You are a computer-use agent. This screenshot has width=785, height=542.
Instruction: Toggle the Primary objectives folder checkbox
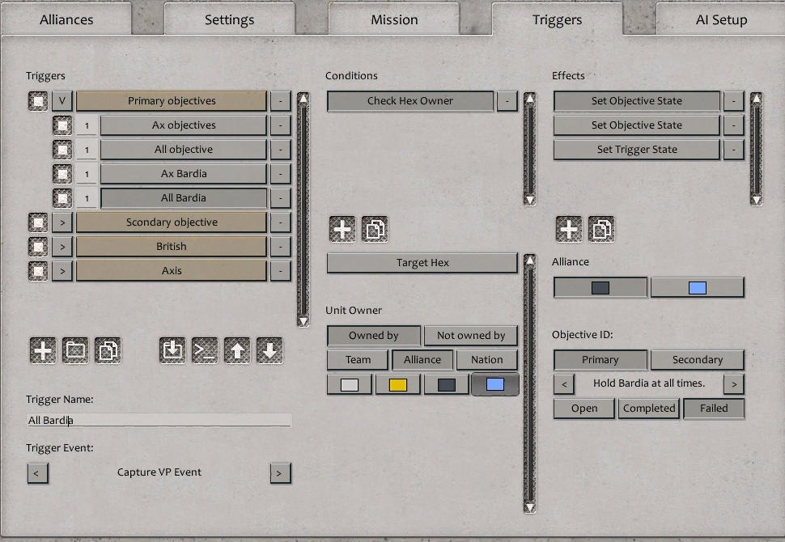click(38, 100)
